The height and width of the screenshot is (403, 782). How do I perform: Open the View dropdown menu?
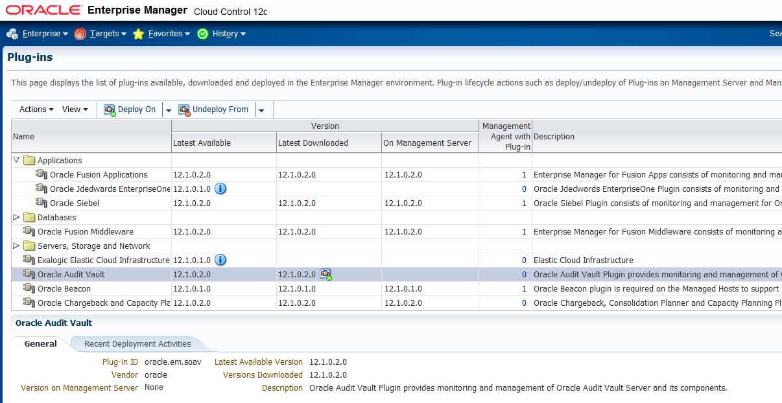pos(75,109)
